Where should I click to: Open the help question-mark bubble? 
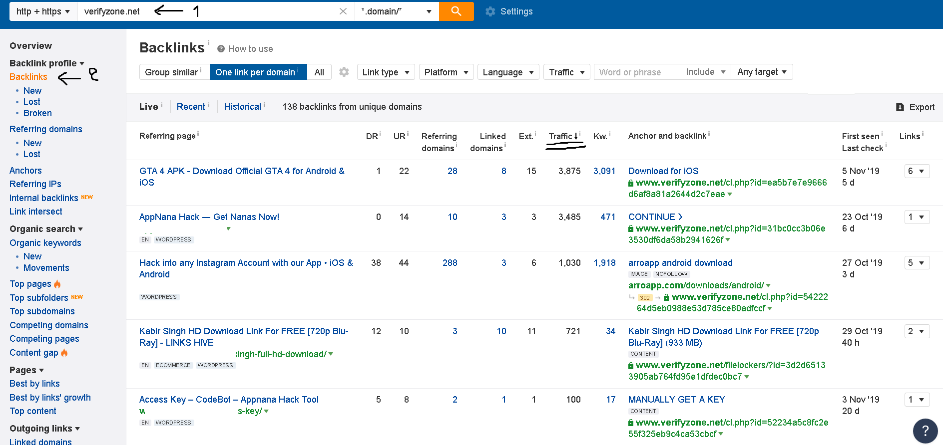coord(925,431)
